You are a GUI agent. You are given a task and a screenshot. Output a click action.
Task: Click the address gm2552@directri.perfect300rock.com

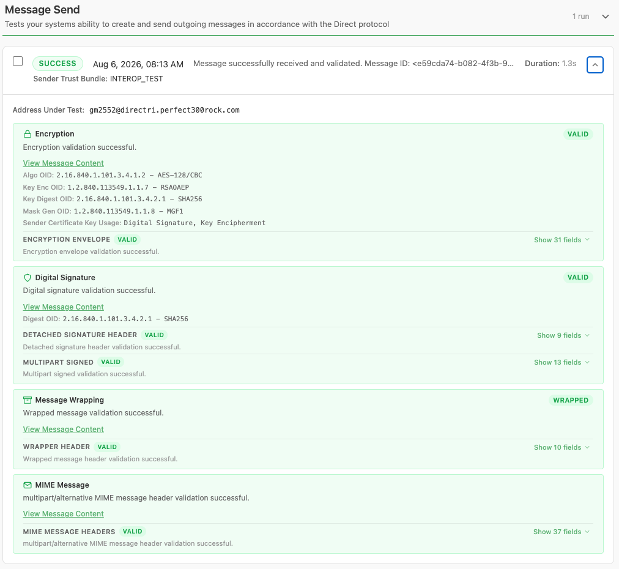(x=164, y=110)
